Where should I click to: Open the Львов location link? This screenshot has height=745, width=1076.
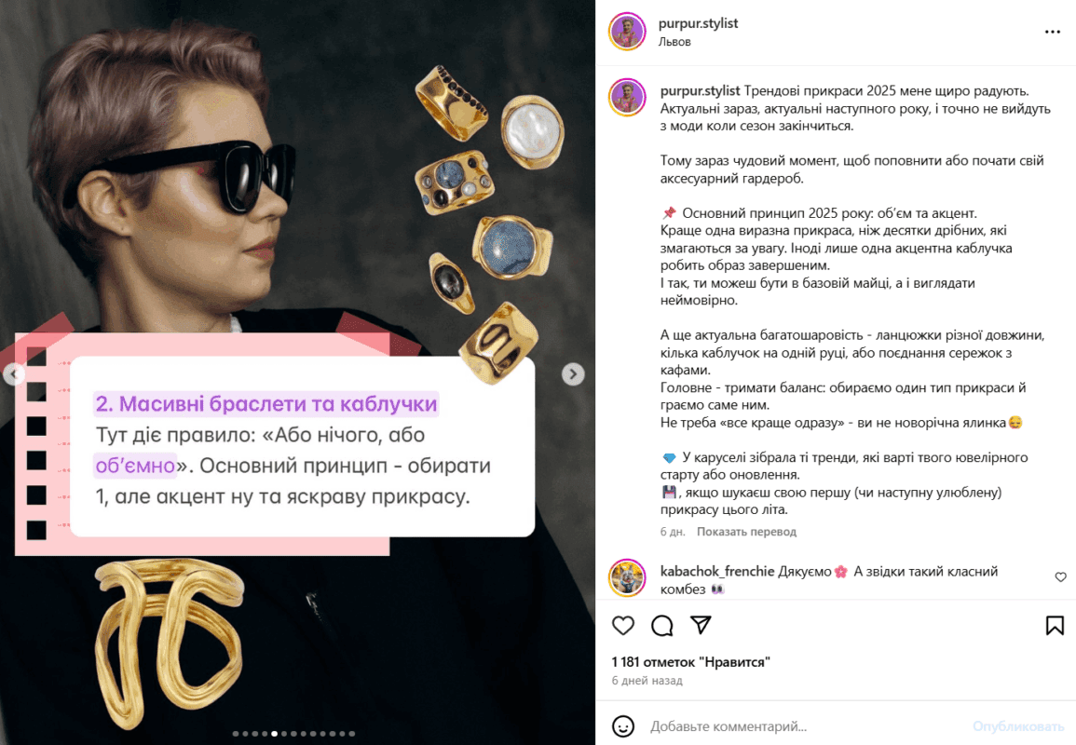click(674, 42)
